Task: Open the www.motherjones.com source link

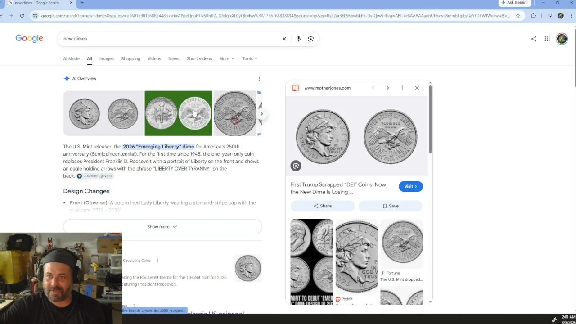Action: click(327, 88)
